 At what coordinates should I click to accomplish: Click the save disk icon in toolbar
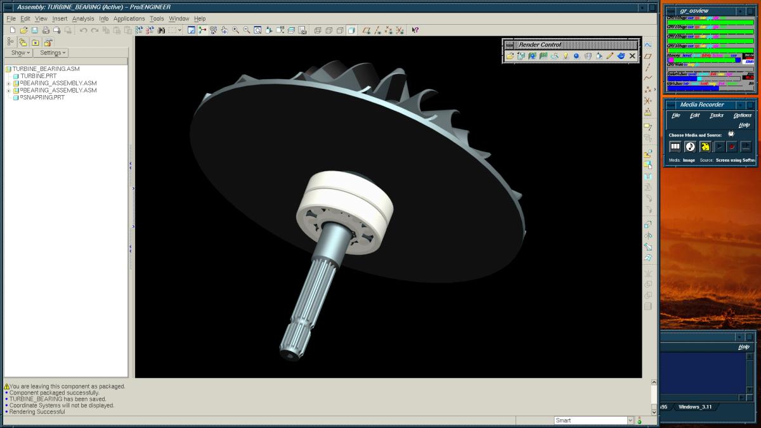tap(35, 30)
